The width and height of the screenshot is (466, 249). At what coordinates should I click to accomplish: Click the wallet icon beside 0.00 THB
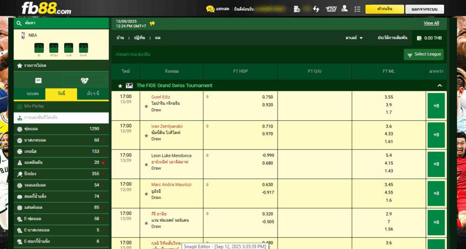419,38
